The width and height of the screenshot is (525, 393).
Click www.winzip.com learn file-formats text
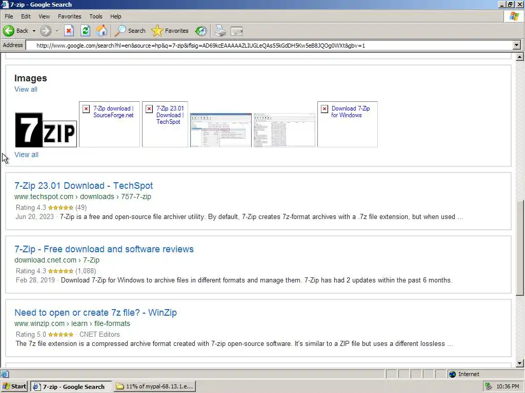pos(72,324)
